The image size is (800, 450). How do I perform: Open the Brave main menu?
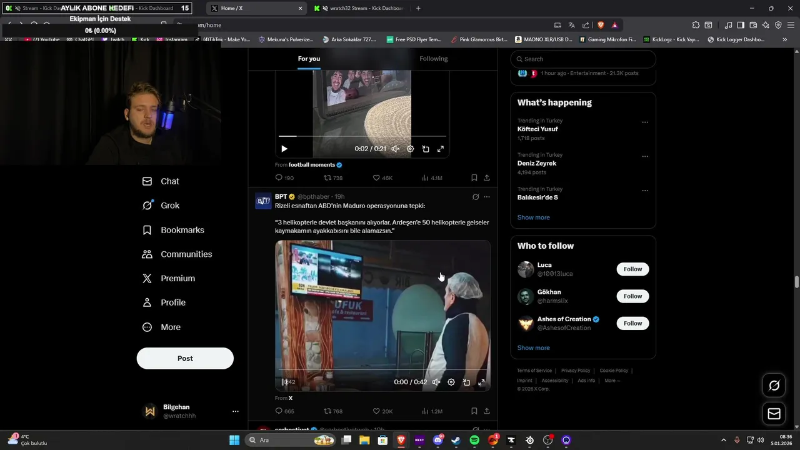pyautogui.click(x=790, y=25)
